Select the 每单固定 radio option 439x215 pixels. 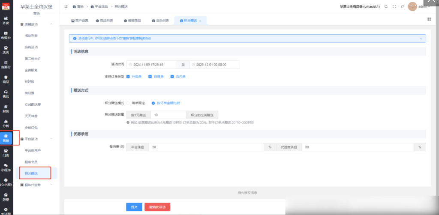pyautogui.click(x=128, y=103)
